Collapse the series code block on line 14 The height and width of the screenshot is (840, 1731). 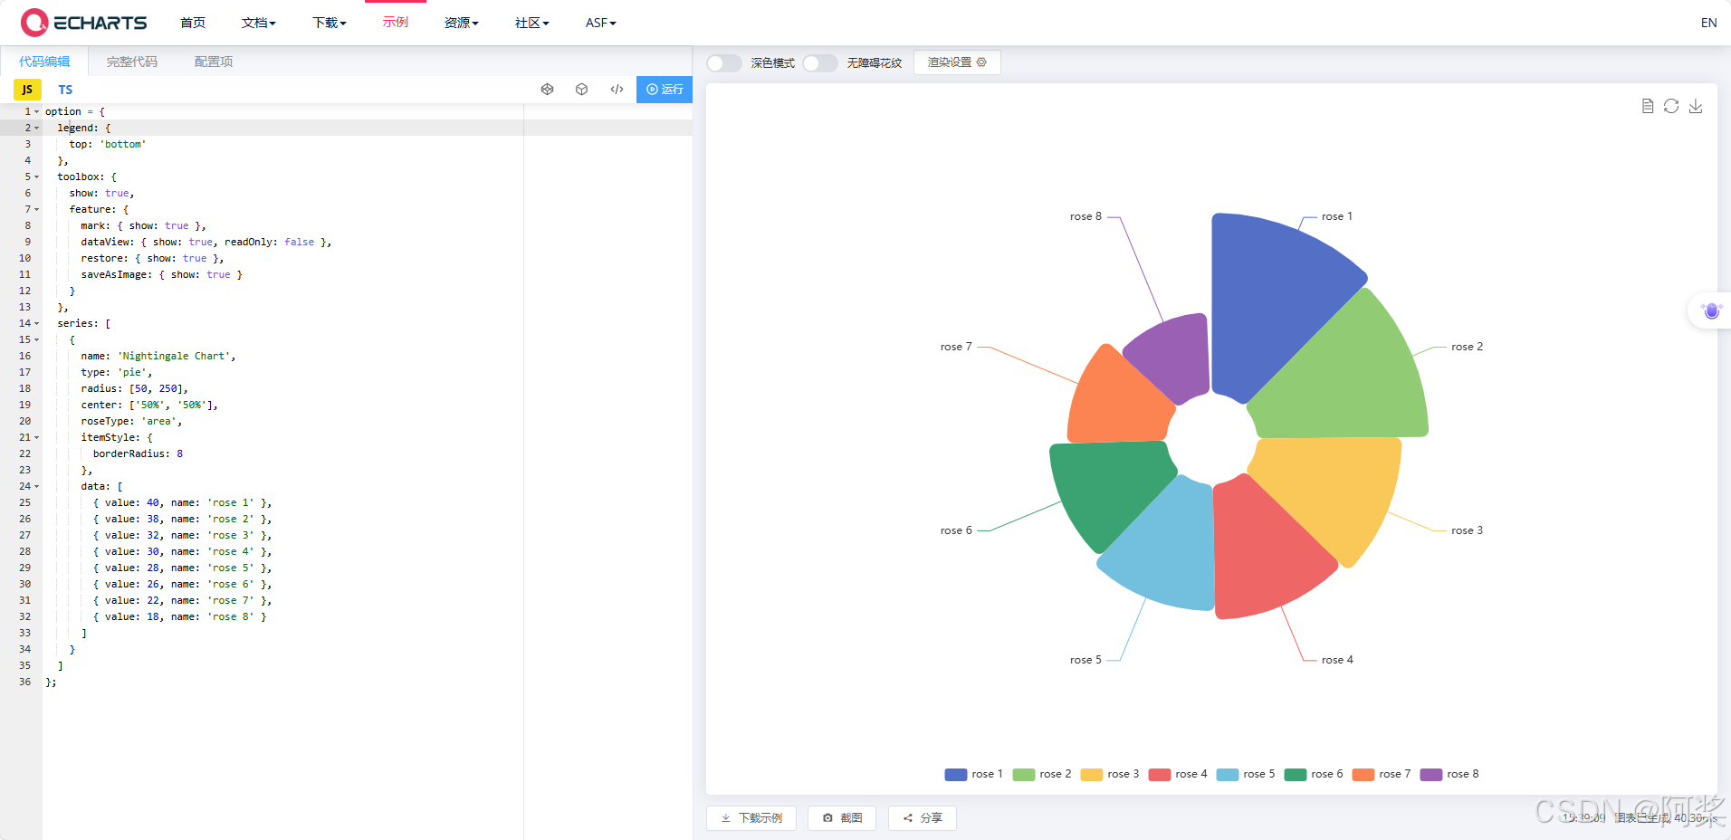pyautogui.click(x=34, y=323)
